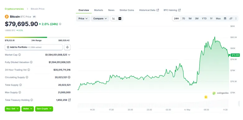Image resolution: width=243 pixels, height=120 pixels.
Task: Switch to the Overview tab
Action: click(x=84, y=10)
